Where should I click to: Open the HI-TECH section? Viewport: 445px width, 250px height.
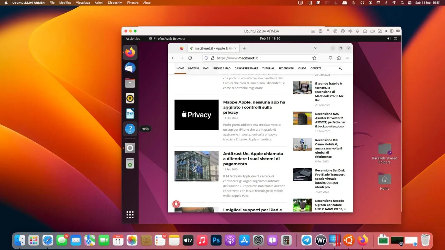[193, 68]
